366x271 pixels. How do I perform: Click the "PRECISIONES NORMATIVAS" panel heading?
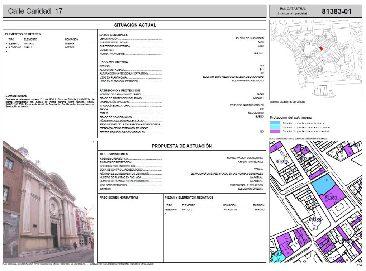[x=119, y=198]
